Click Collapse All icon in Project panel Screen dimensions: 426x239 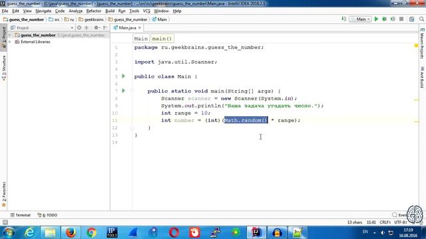tap(87, 28)
